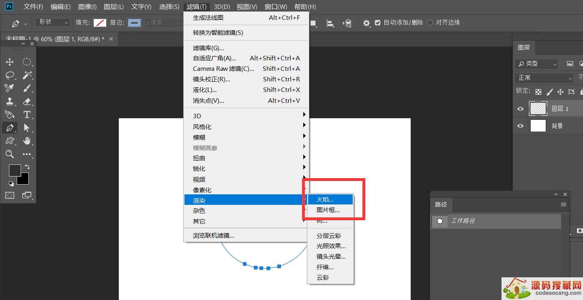Screen dimensions: 583x300
Task: Choose 浏览联机滤镜... menu item
Action: point(246,236)
